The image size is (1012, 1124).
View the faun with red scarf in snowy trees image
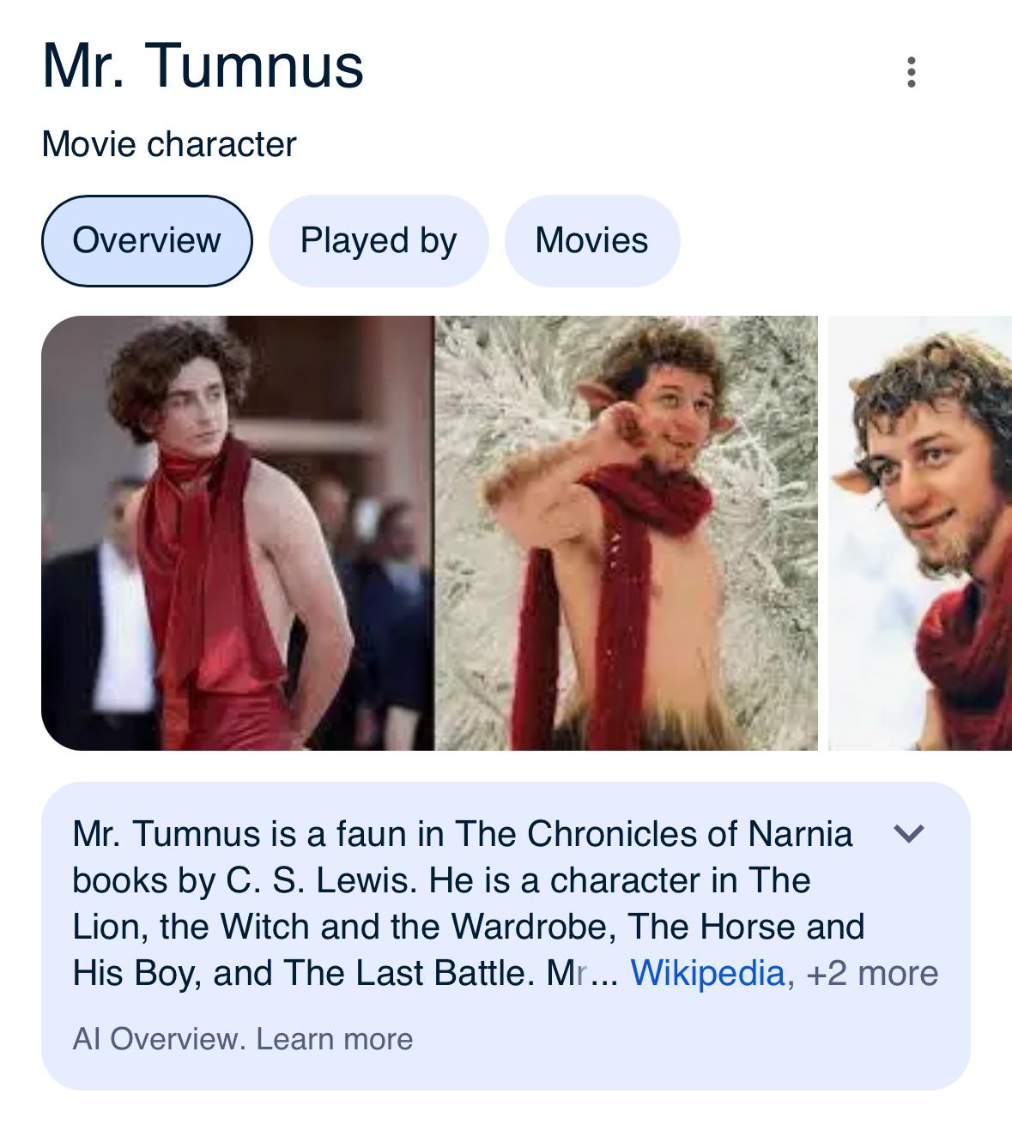tap(627, 533)
